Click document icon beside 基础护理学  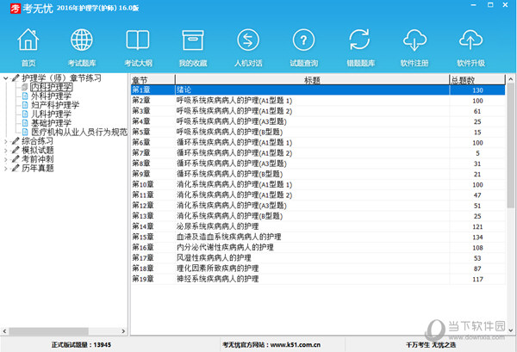25,123
